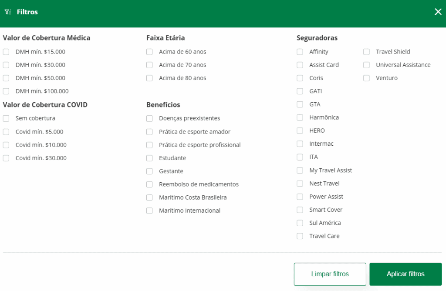Select the Affinity insurer checkbox
The image size is (446, 291).
(300, 52)
